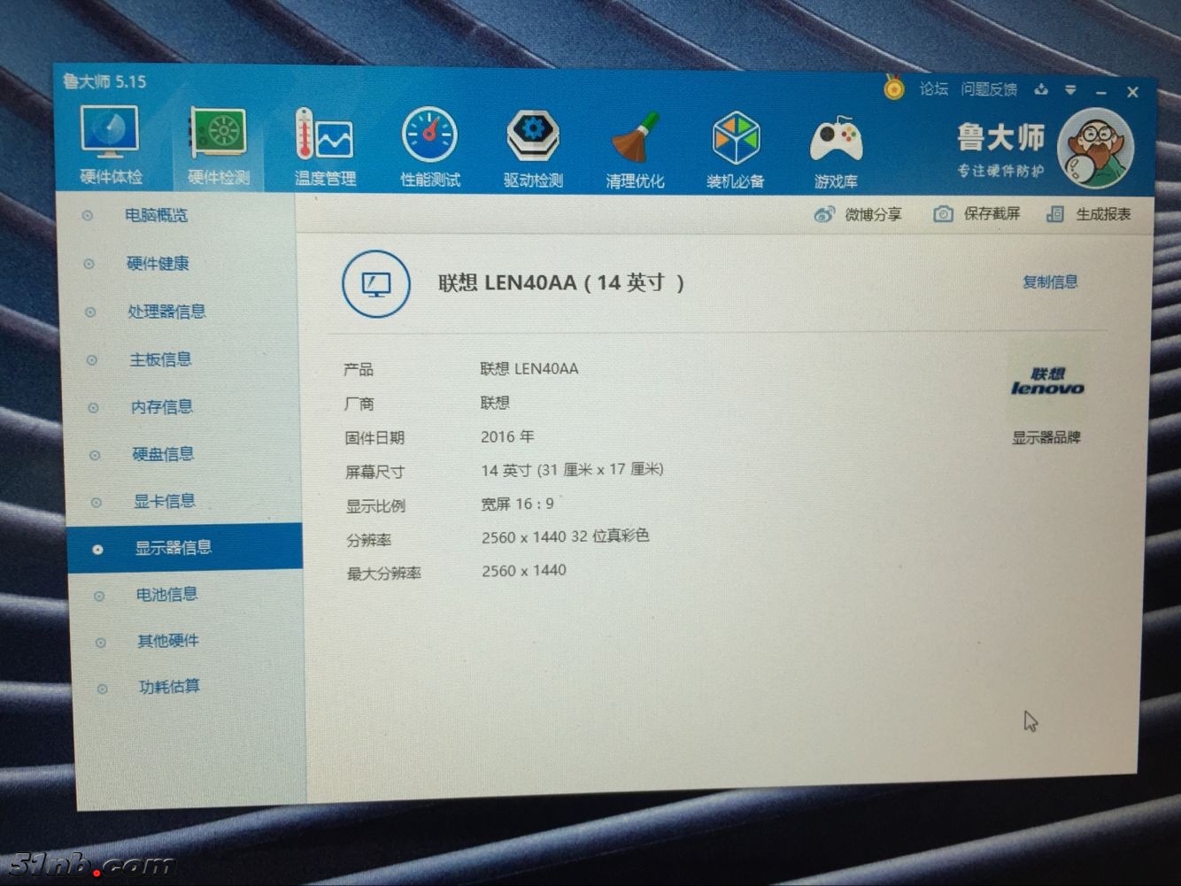Open the 论坛 forum link

tap(933, 89)
